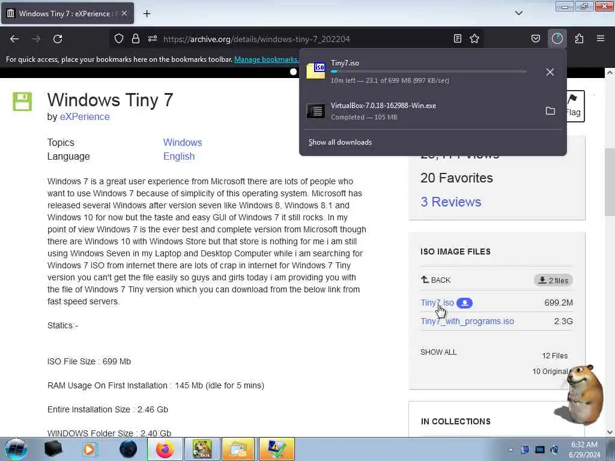This screenshot has width=615, height=461.
Task: Close the Windows Tiny 7 tab
Action: (x=124, y=13)
